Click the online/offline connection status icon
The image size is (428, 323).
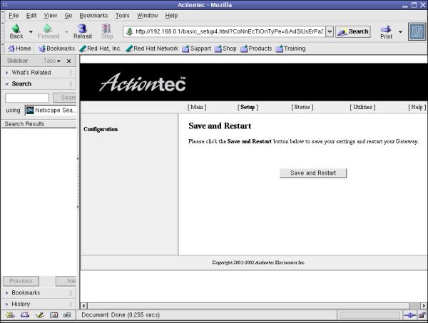tap(409, 315)
